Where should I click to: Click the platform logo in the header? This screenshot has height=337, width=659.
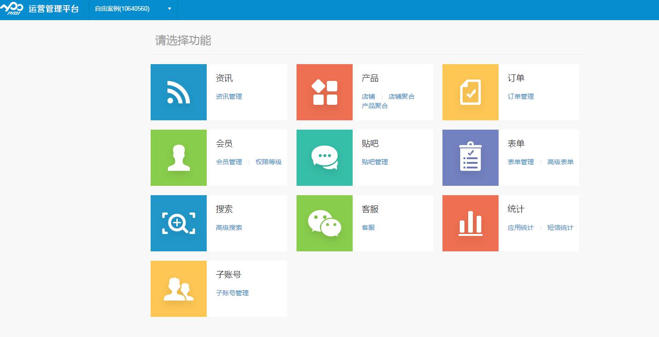coord(12,8)
